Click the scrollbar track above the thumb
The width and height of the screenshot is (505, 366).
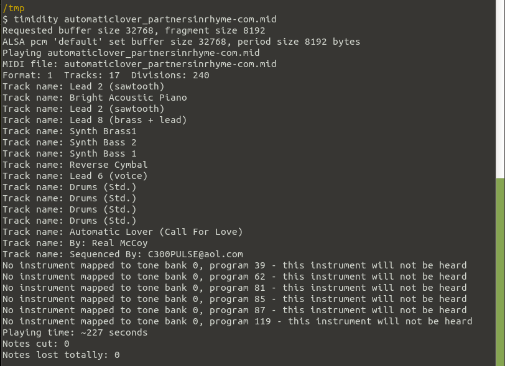point(501,89)
